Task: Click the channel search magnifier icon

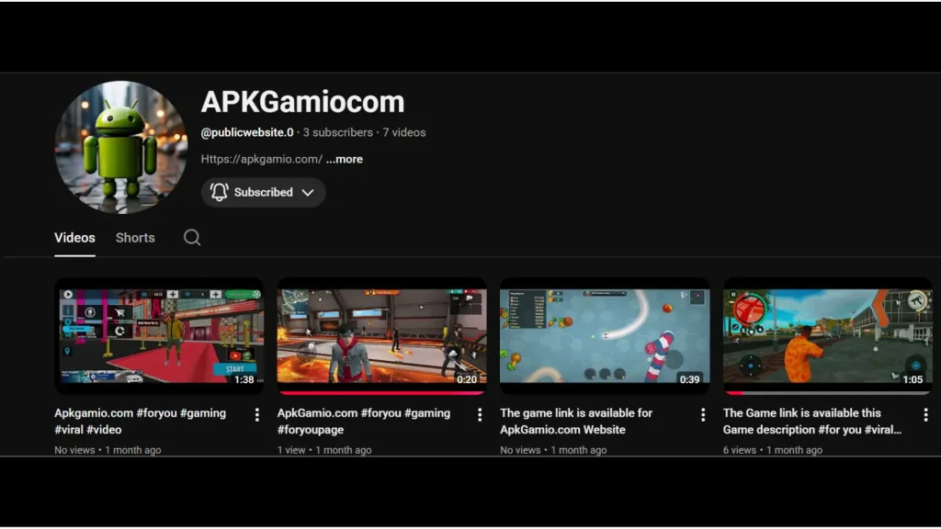Action: tap(191, 237)
